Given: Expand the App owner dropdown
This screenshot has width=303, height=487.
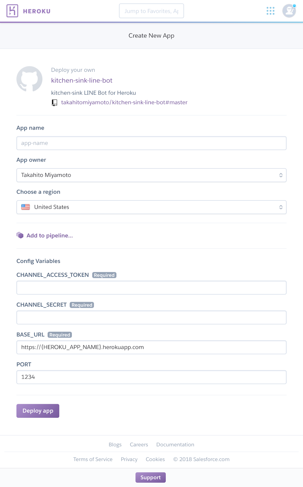Looking at the screenshot, I should [x=151, y=175].
